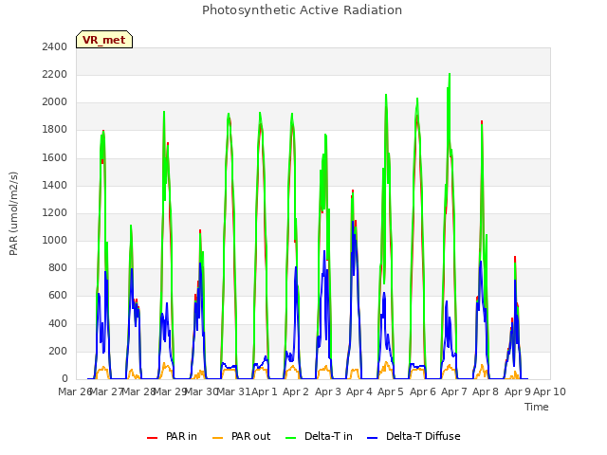Click the blue Delta-T Diffuse legend swatch
The image size is (607, 455).
pos(372,437)
